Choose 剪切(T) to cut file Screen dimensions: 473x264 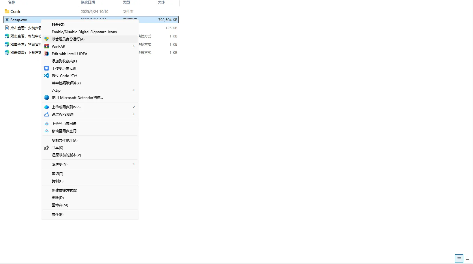[x=90, y=174]
